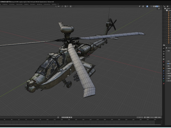Select Material Preview viewport shading
The width and height of the screenshot is (171, 128).
point(157,6)
